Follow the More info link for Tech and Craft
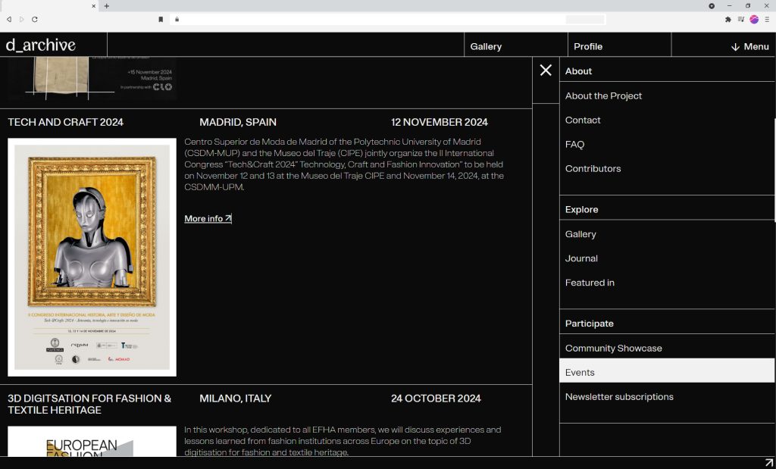This screenshot has width=776, height=469. click(x=208, y=219)
